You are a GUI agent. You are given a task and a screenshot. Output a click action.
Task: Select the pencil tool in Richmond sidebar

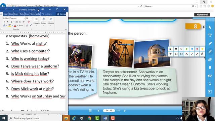tap(210, 43)
